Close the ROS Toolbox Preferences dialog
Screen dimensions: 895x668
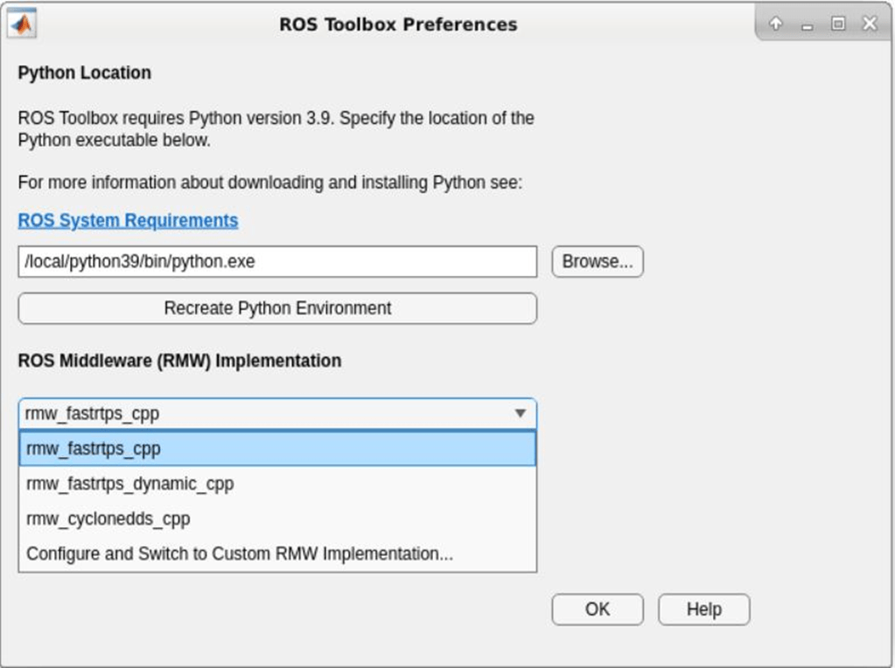point(869,25)
